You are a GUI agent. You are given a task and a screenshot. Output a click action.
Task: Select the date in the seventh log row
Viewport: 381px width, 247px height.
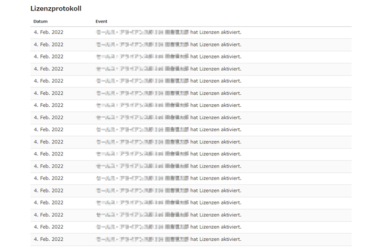48,105
